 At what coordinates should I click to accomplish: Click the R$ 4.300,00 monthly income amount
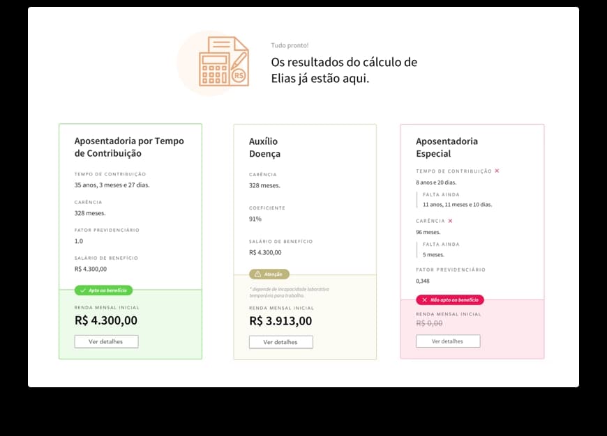pos(106,320)
